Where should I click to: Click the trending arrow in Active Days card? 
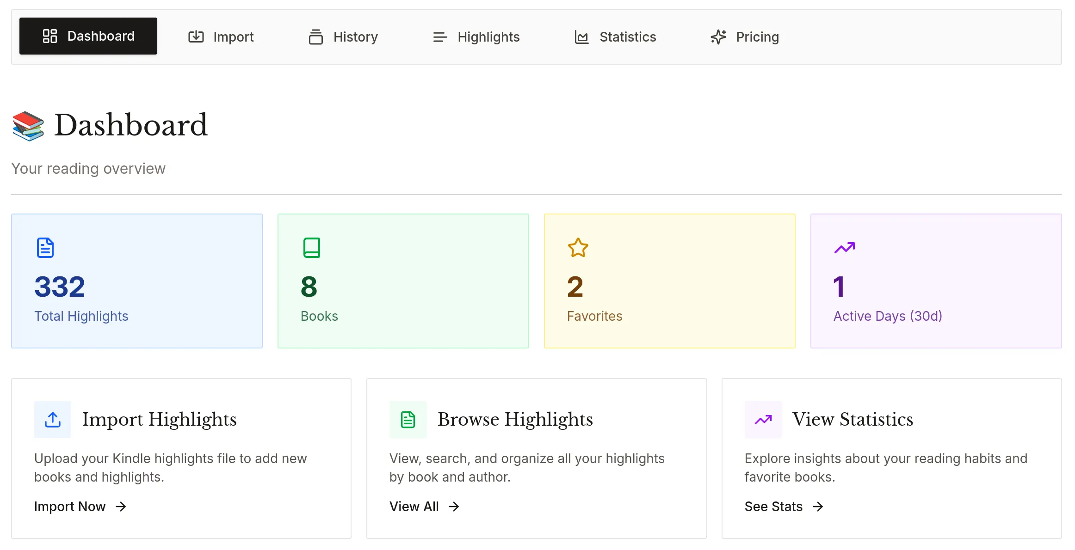tap(844, 248)
